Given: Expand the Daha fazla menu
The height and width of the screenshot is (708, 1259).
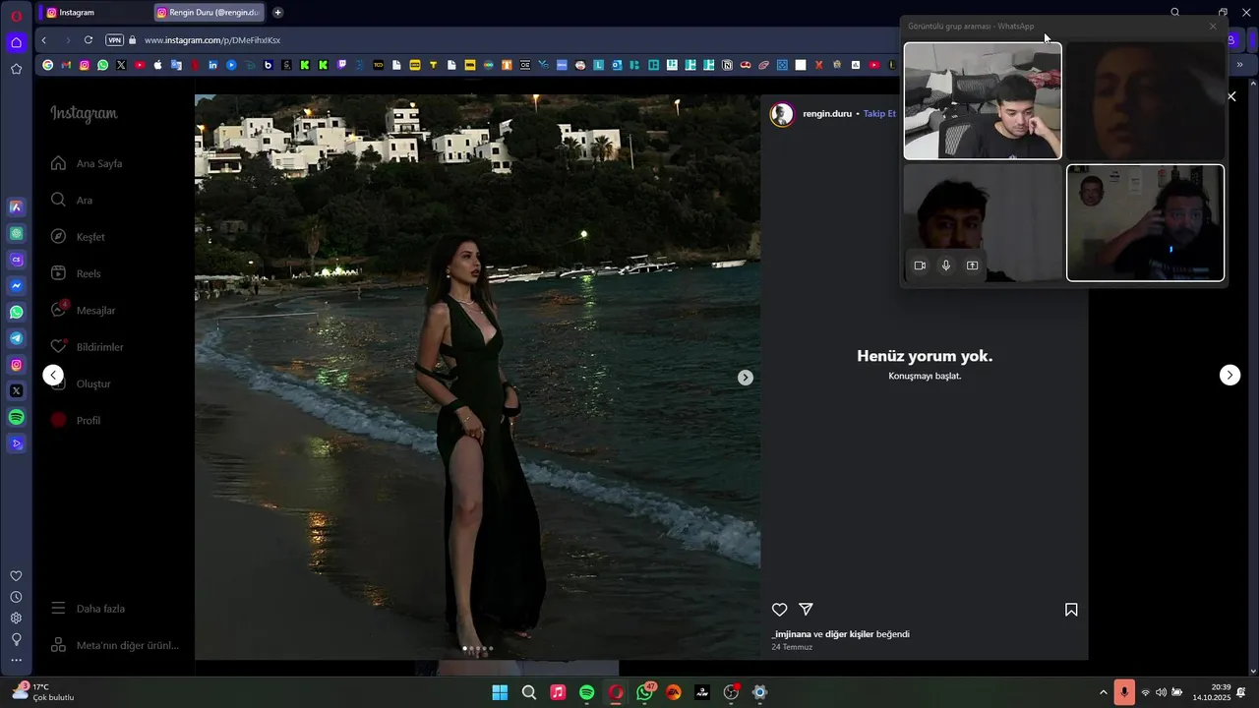Looking at the screenshot, I should pos(88,609).
